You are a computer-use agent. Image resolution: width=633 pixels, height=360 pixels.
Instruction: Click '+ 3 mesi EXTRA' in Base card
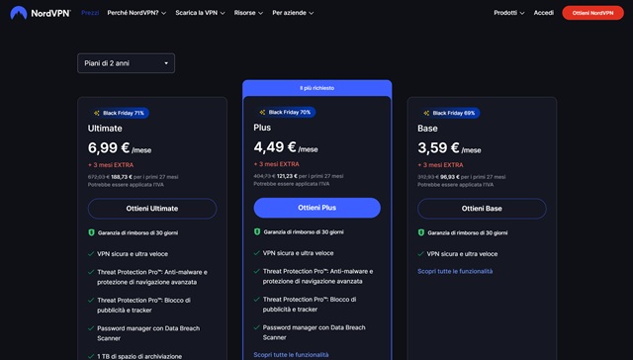pyautogui.click(x=440, y=165)
